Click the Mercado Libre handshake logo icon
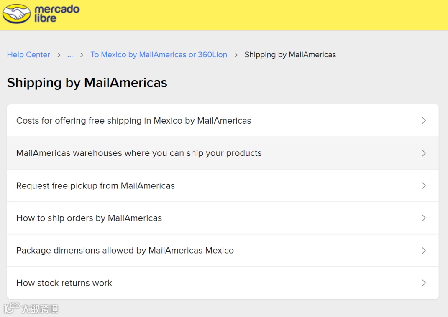The image size is (448, 317). click(17, 14)
